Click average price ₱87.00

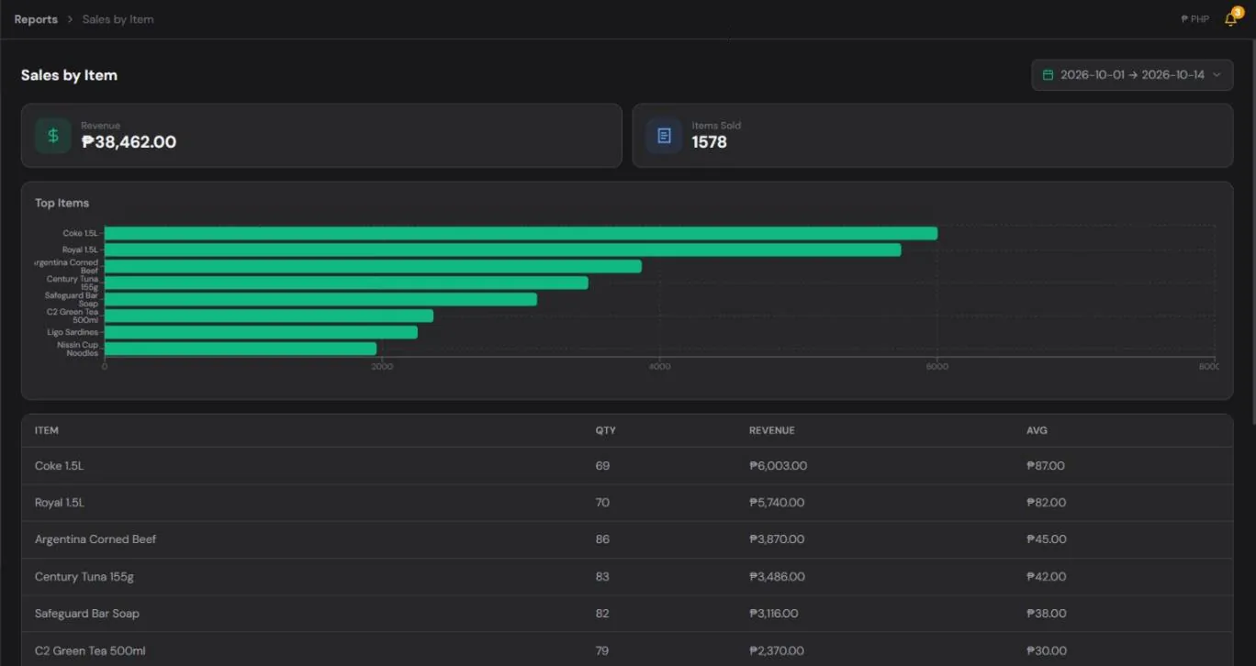(x=1046, y=466)
